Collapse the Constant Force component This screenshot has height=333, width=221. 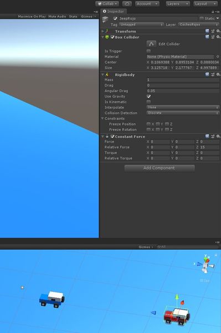coord(102,137)
